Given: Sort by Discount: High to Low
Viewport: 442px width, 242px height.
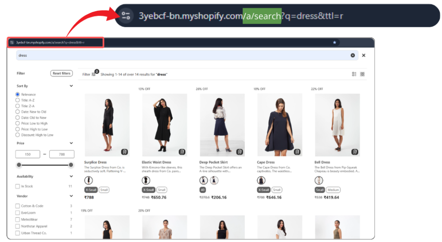Looking at the screenshot, I should tap(17, 135).
